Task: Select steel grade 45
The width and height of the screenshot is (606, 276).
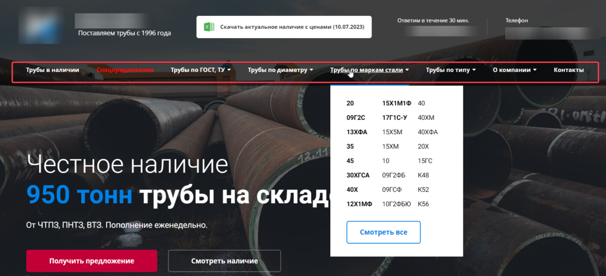Action: click(x=350, y=161)
